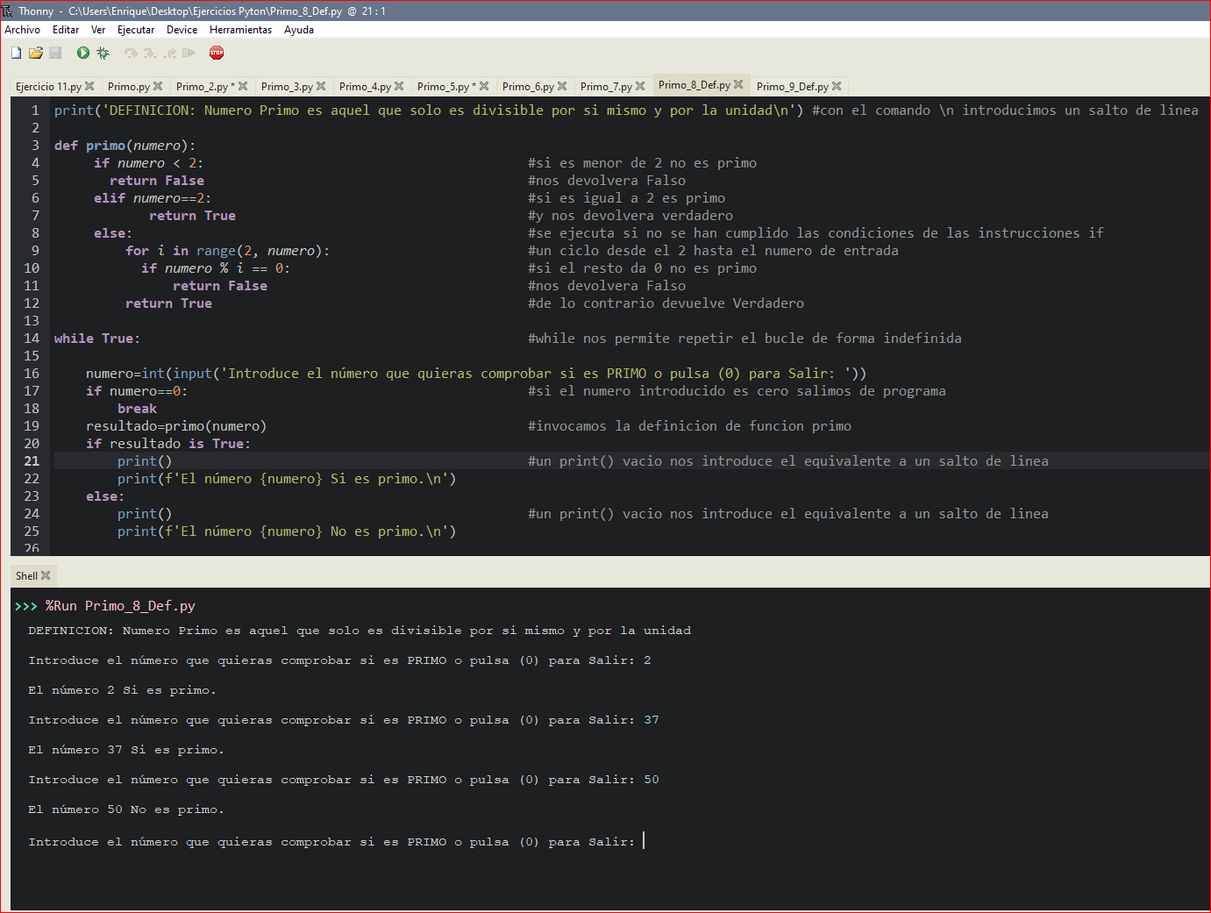Start the debugger using the bug icon
The width and height of the screenshot is (1211, 913).
point(103,53)
